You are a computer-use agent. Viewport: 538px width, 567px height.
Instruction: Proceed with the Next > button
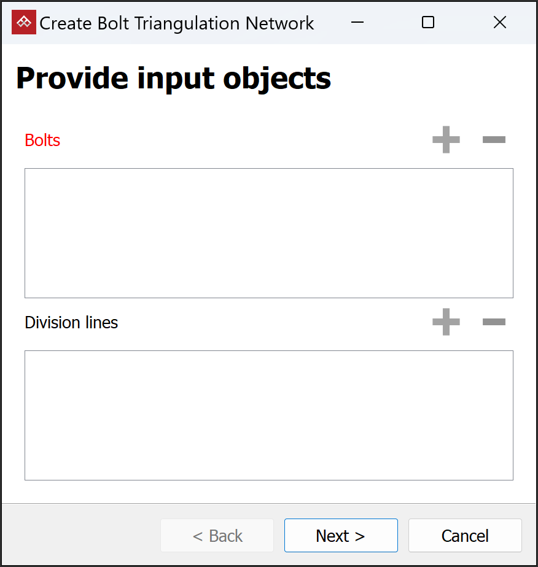pyautogui.click(x=341, y=536)
